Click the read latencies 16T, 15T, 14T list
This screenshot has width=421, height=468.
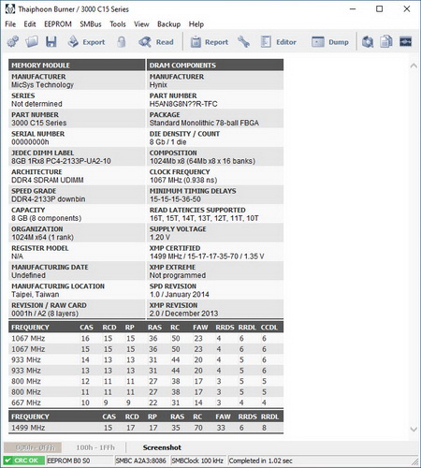pyautogui.click(x=204, y=218)
